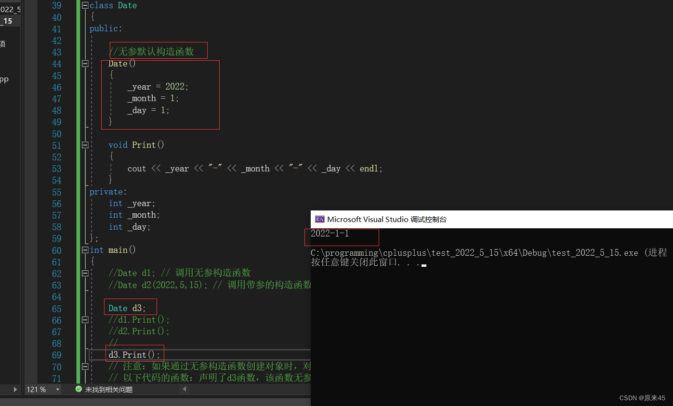Collapse the void Print() fold at line 51

(85, 145)
